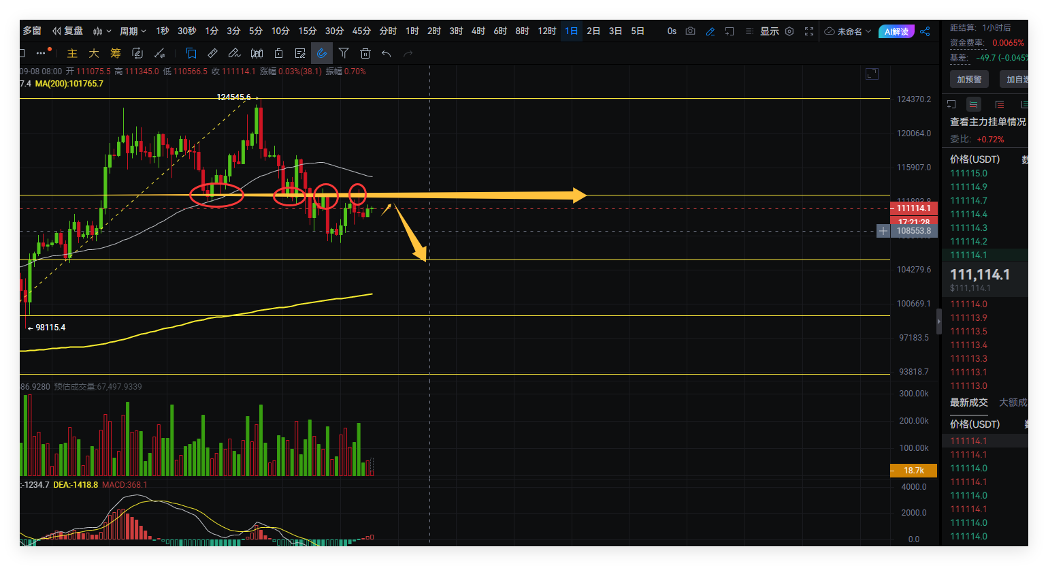This screenshot has height=566, width=1048.
Task: Select the 30秒 timeframe
Action: [x=187, y=31]
